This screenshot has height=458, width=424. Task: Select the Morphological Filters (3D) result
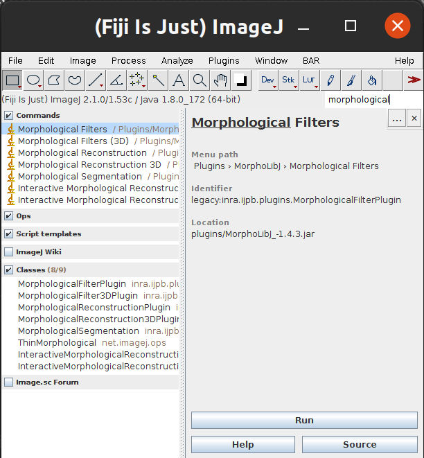[91, 141]
